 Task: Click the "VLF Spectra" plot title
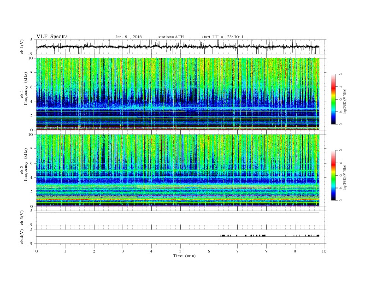click(x=52, y=36)
